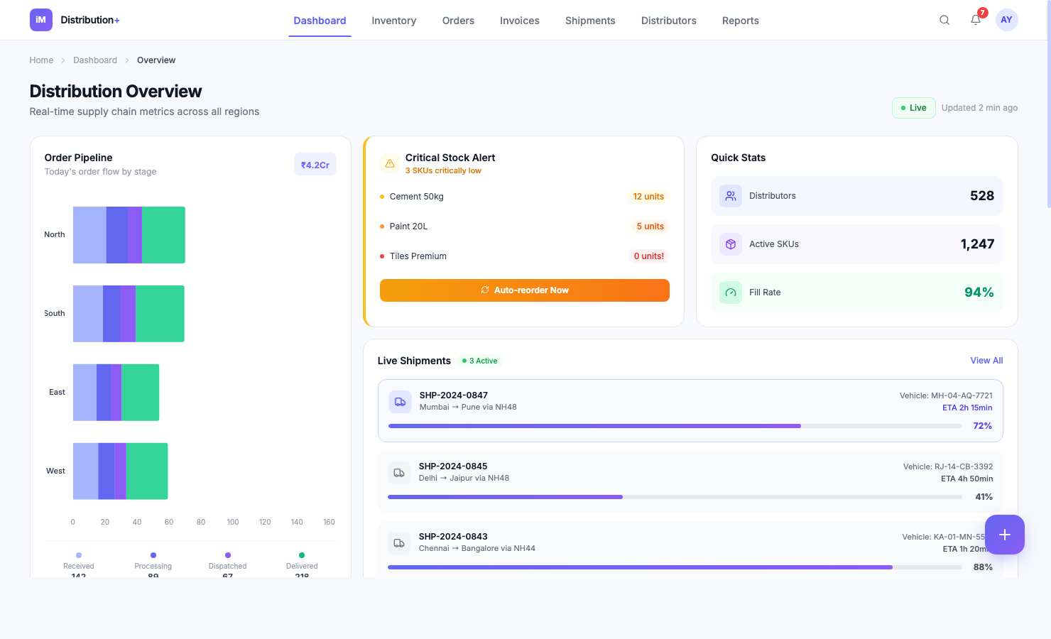Click the North region bar in Order Pipeline

129,234
